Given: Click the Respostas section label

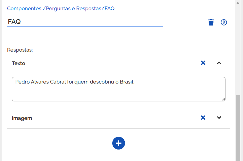Looking at the screenshot, I should point(20,50).
